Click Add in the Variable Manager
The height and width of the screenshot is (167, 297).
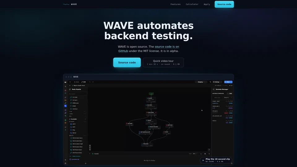[x=230, y=93]
